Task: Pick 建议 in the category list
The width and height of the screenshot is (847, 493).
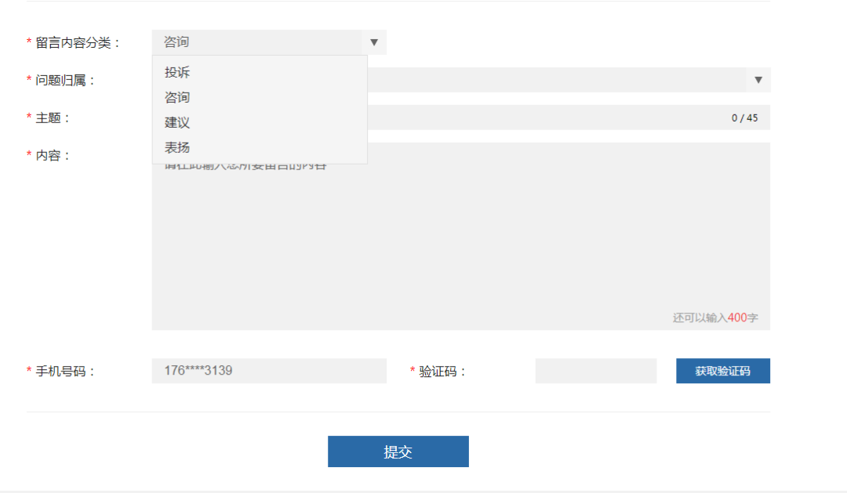Action: [177, 123]
